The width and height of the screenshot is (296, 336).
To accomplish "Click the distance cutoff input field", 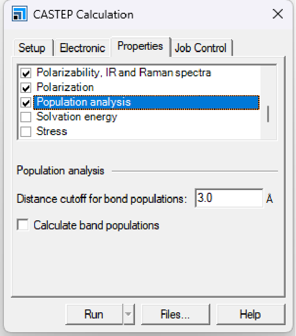I will point(228,198).
